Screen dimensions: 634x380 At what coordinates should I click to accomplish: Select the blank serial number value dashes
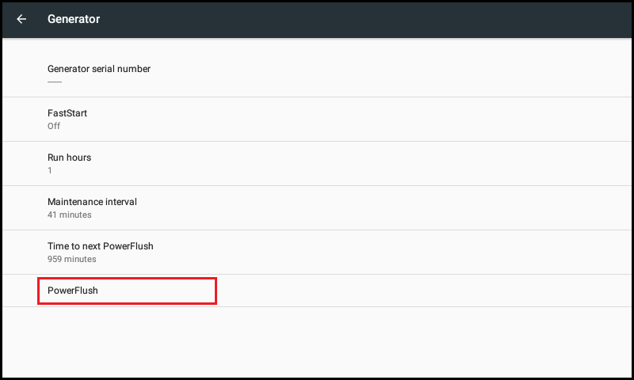coord(55,82)
